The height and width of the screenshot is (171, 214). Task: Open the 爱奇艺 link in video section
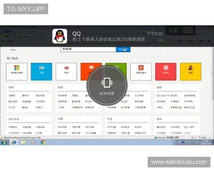click(x=26, y=95)
